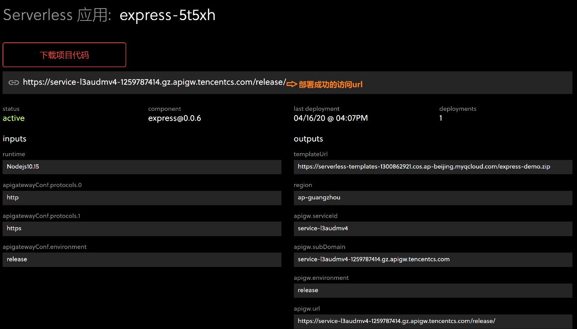Select the region field showing ap-guangzhou
Viewport: 577px width, 329px height.
pos(432,198)
